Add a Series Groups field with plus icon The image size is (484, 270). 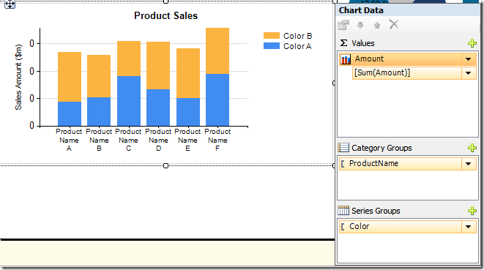[x=472, y=211]
